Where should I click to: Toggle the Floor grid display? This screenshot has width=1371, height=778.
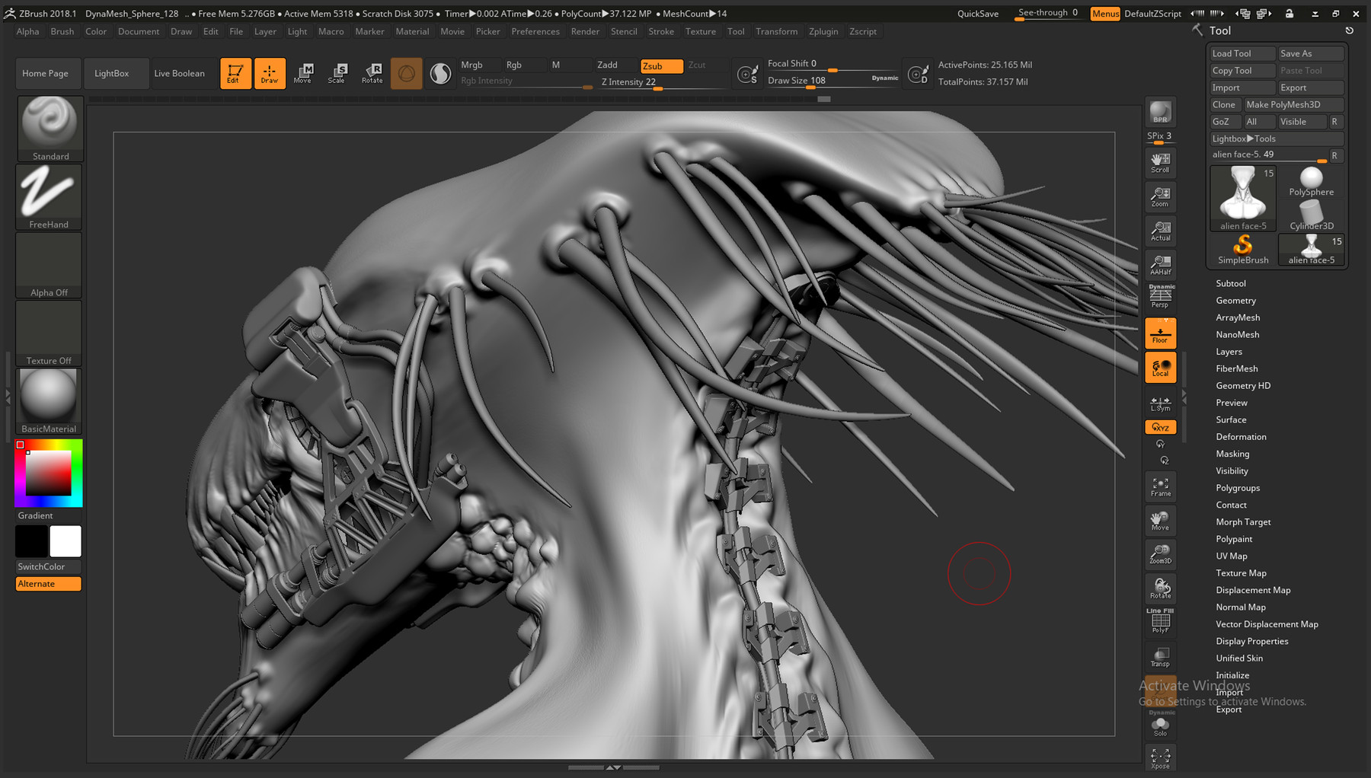pyautogui.click(x=1160, y=332)
